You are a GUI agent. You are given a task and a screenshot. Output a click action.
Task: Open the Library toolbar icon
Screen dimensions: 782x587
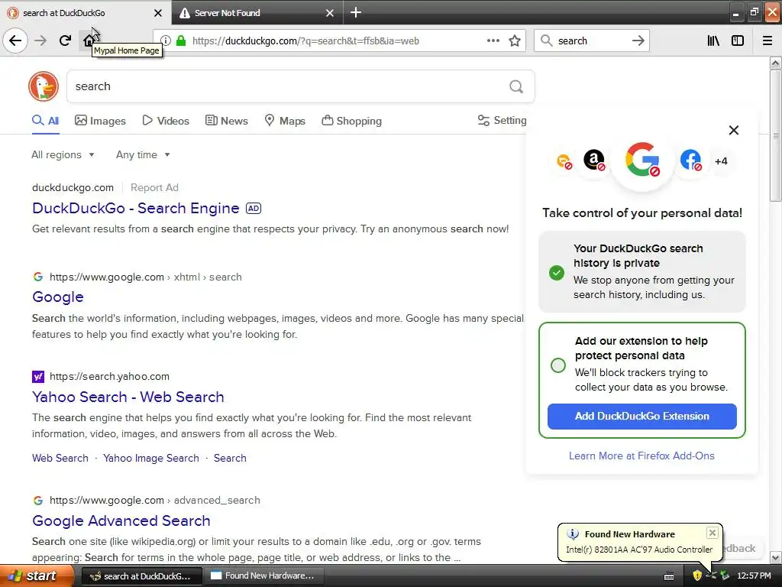pos(713,41)
